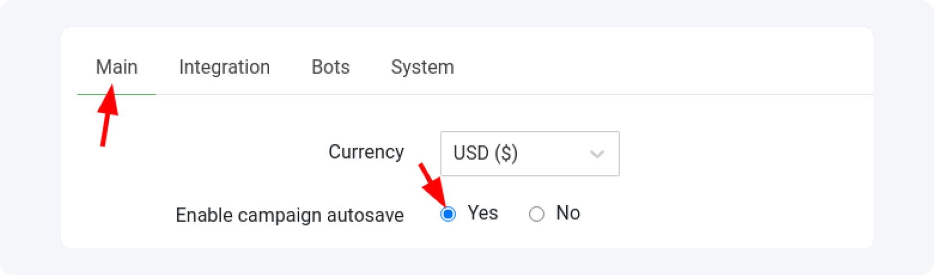Disable campaign autosave with No radio
Screen dimensions: 934x275
pos(536,214)
